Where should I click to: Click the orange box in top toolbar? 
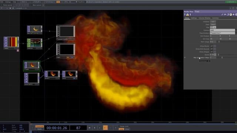click(58, 2)
